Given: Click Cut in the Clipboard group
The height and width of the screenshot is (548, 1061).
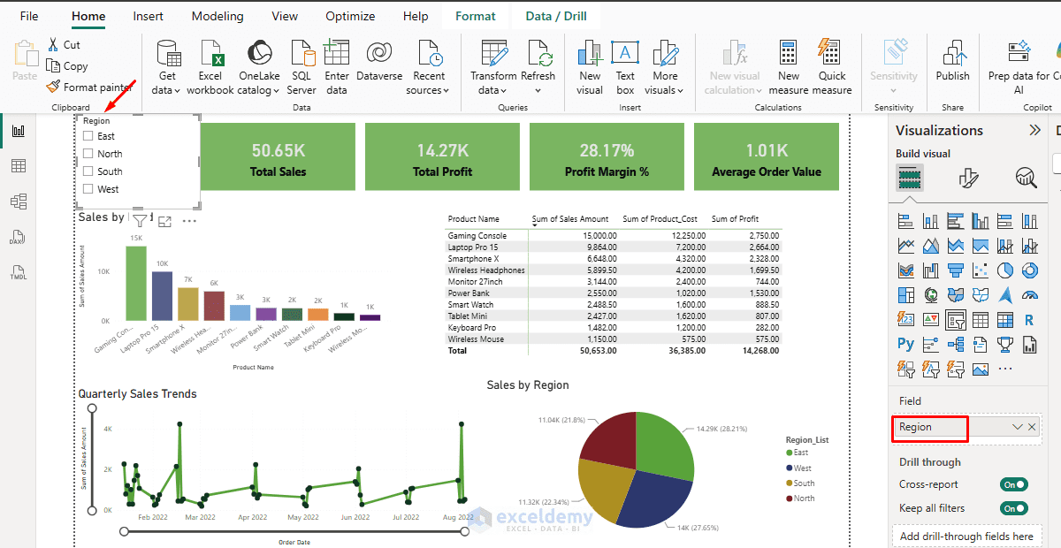Looking at the screenshot, I should pos(64,44).
